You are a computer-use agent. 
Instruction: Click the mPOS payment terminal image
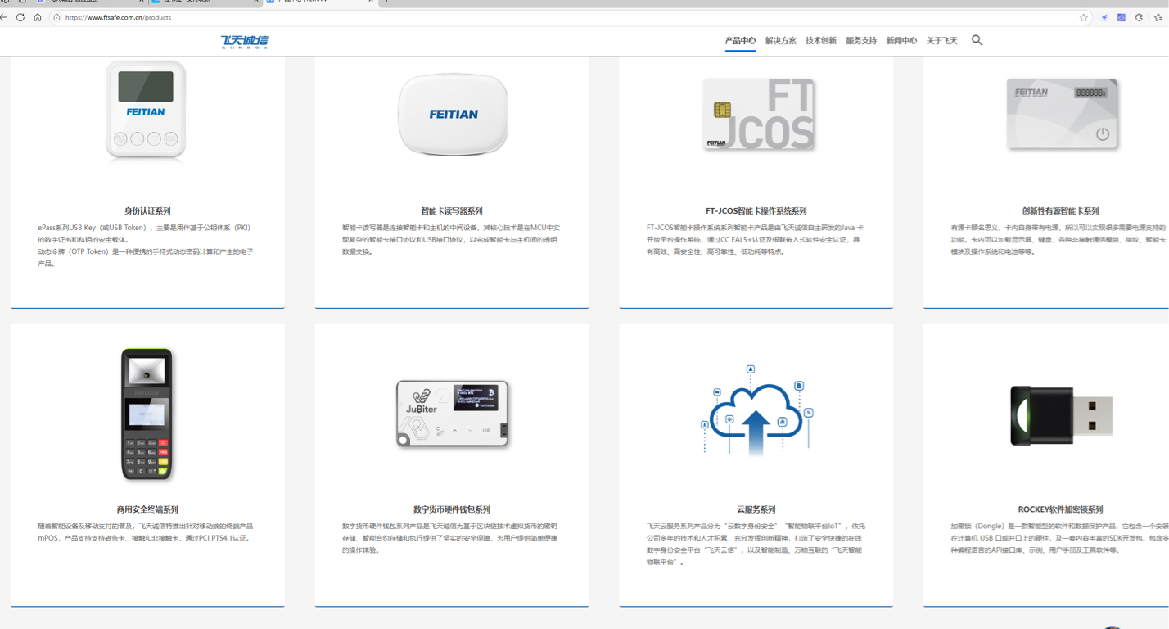pos(147,414)
